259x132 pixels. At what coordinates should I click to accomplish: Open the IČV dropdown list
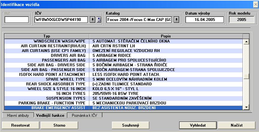(92, 20)
